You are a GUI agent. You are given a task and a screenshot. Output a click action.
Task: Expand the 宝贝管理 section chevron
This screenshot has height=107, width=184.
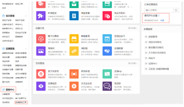(x=26, y=16)
